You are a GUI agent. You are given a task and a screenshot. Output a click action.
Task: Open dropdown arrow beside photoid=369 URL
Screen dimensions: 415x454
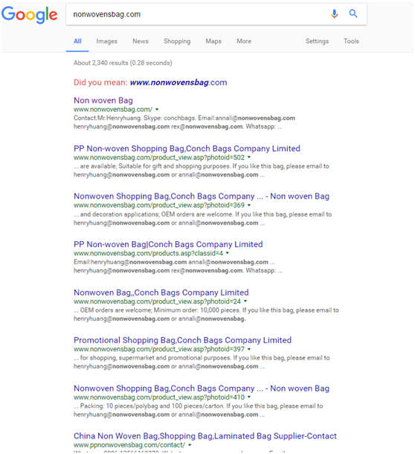[249, 205]
